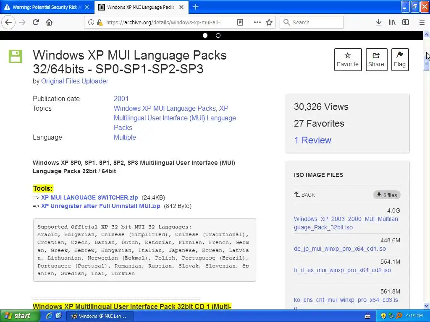
Task: Click in the browser Search field
Action: (312, 22)
